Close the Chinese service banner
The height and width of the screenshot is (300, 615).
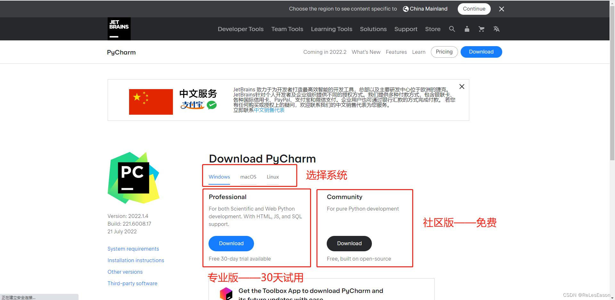click(462, 87)
